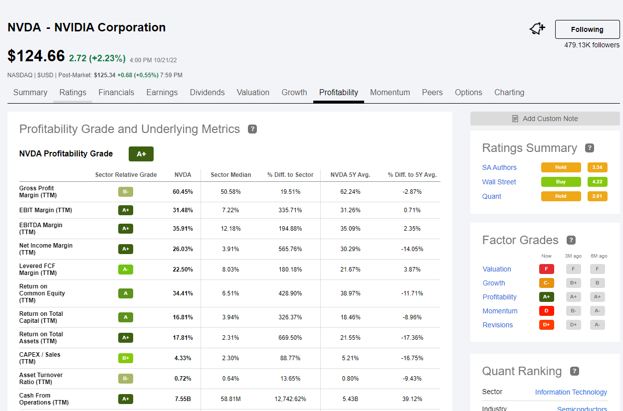
Task: Click the Growth C- grade badge under Now
Action: (x=547, y=283)
